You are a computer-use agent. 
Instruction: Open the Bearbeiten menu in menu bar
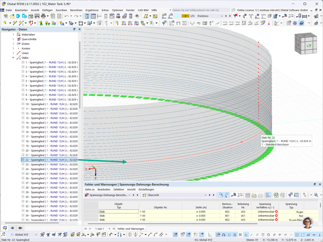click(21, 10)
